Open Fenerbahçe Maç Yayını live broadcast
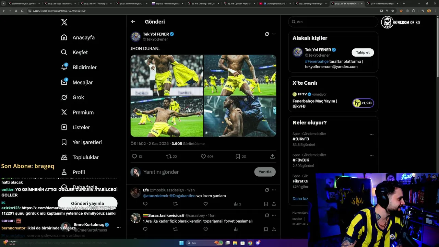The height and width of the screenshot is (247, 439). point(315,104)
